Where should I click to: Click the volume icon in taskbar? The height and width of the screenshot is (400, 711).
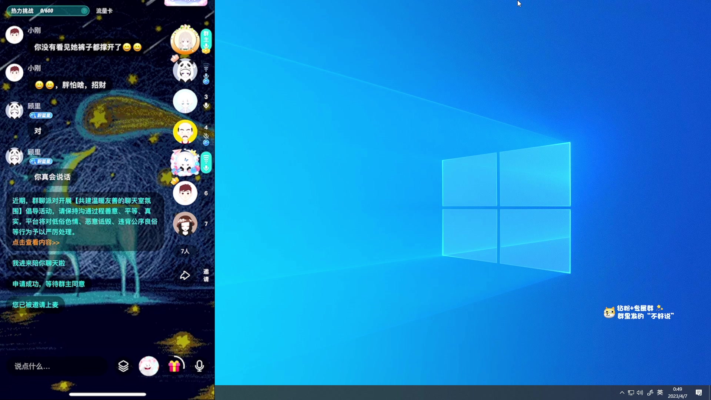(x=640, y=393)
